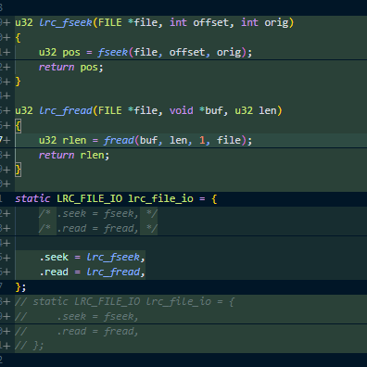Click highlighted opening brace of lrc_fread body
The height and width of the screenshot is (367, 367).
coord(18,126)
